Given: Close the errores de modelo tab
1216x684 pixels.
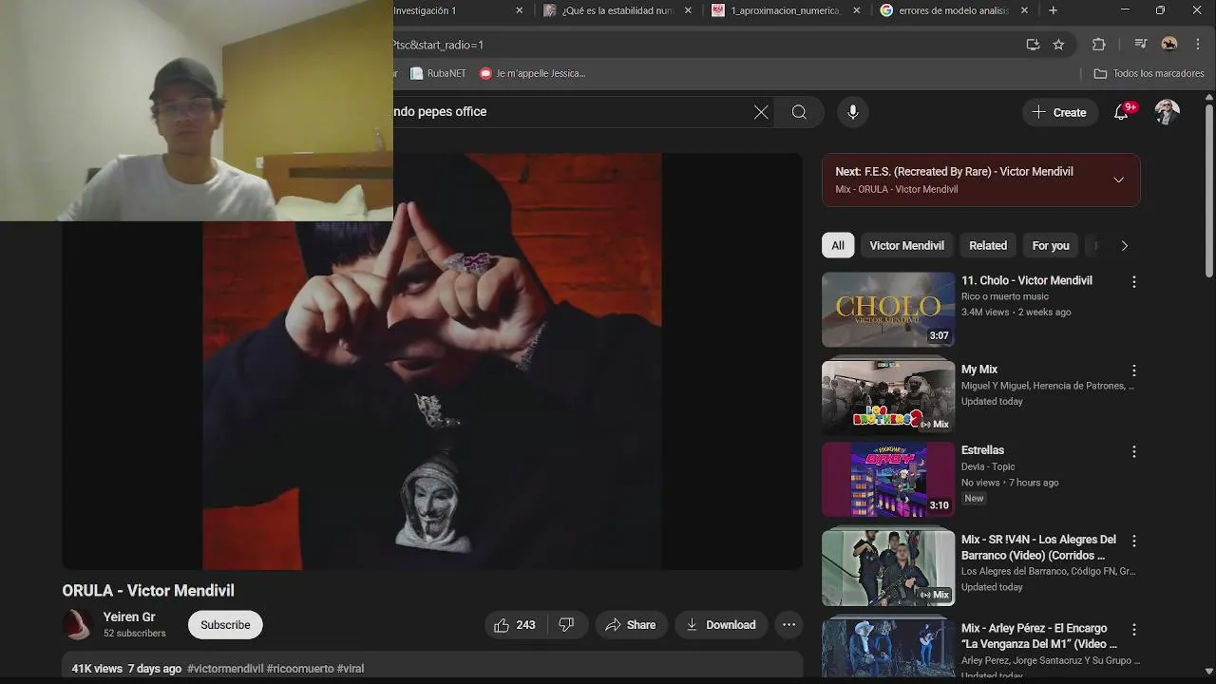Looking at the screenshot, I should pos(1025,10).
